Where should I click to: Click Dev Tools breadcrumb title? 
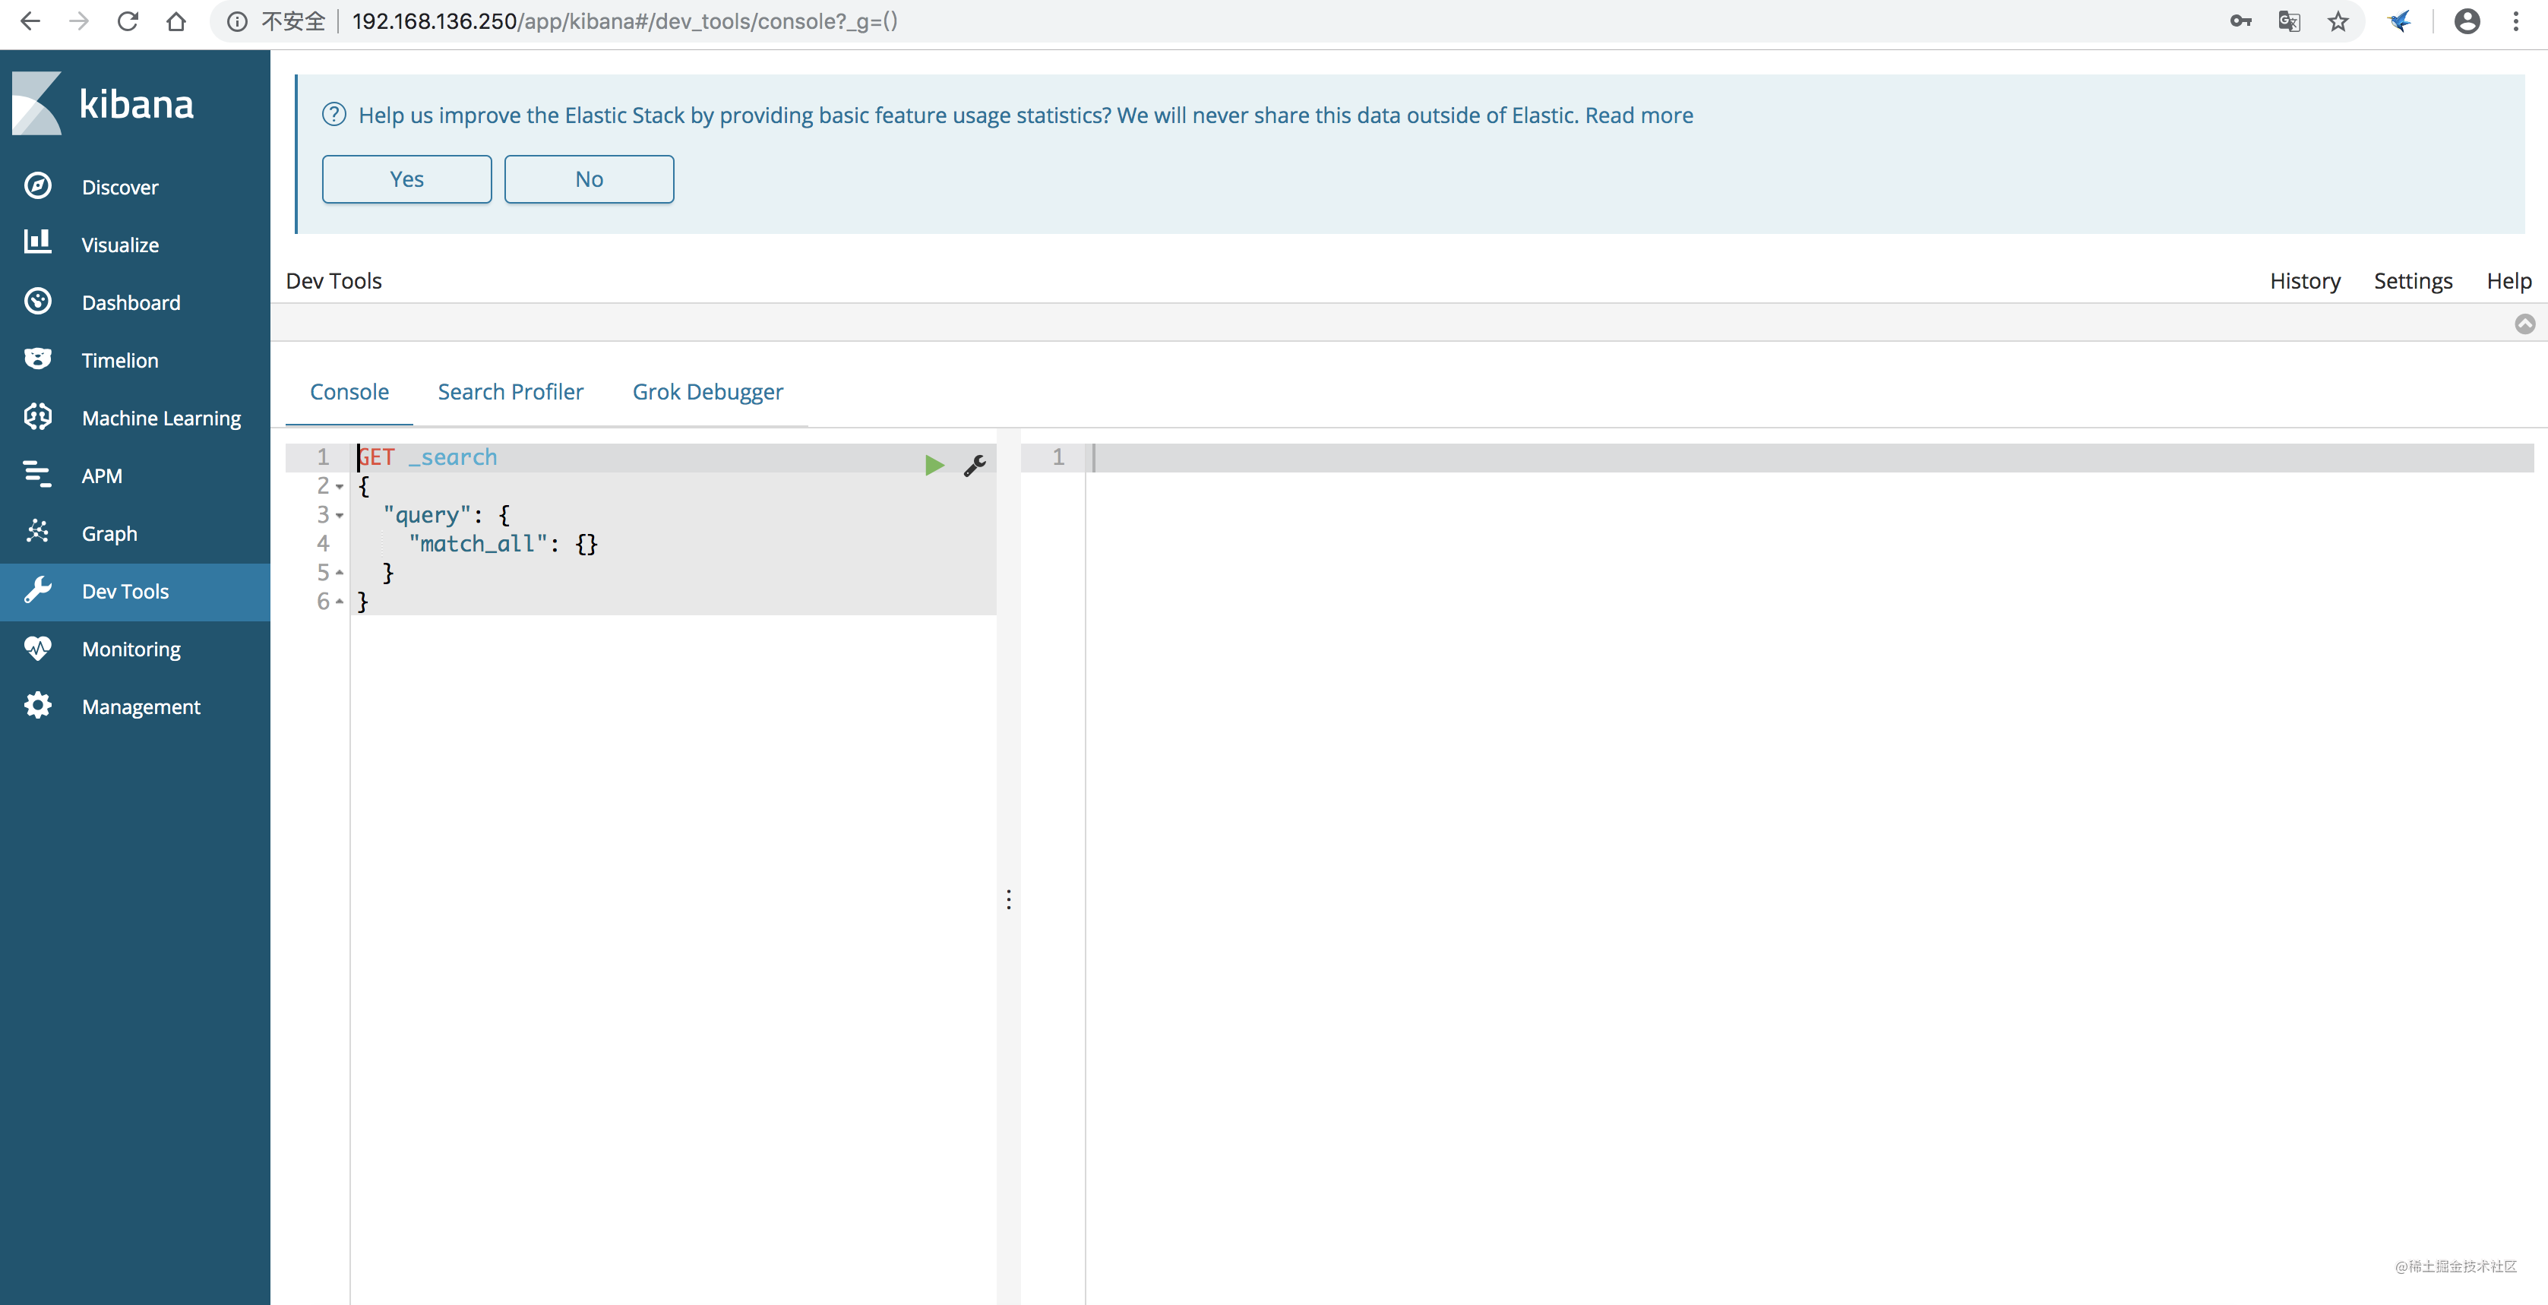(x=334, y=281)
